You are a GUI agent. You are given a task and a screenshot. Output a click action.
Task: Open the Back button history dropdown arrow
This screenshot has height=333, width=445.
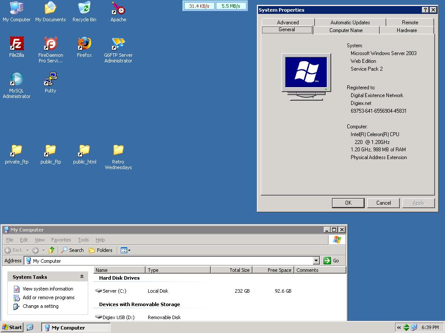coord(27,250)
